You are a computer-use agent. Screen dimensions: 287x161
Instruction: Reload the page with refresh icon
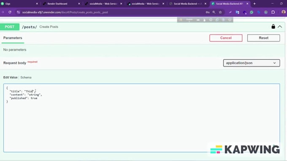click(10, 12)
